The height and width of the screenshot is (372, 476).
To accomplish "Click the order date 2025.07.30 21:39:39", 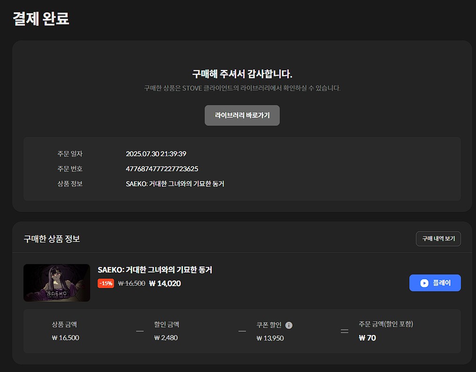I will 156,154.
